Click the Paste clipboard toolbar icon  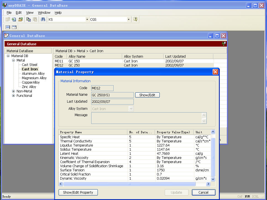[35, 19]
